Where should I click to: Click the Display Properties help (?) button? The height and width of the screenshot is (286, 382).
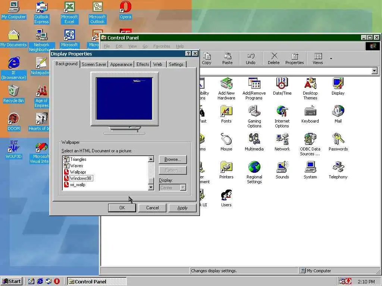[188, 54]
